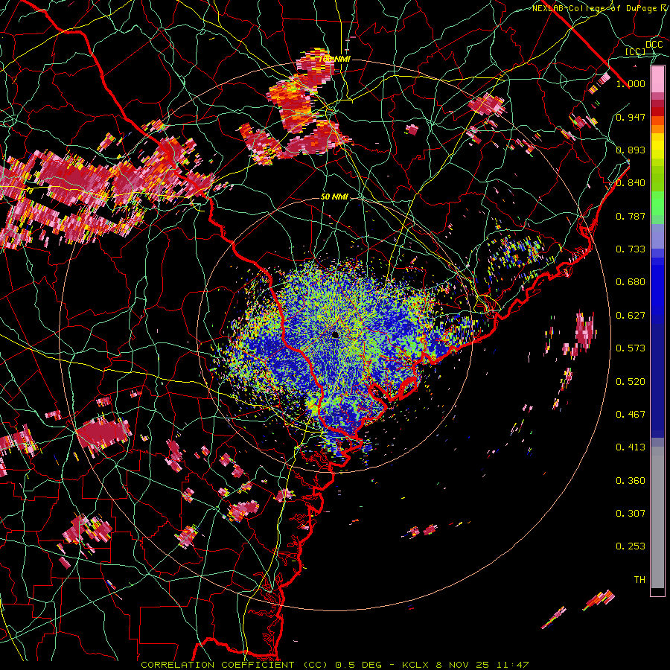Click the [CC] label above color bar

(x=635, y=51)
